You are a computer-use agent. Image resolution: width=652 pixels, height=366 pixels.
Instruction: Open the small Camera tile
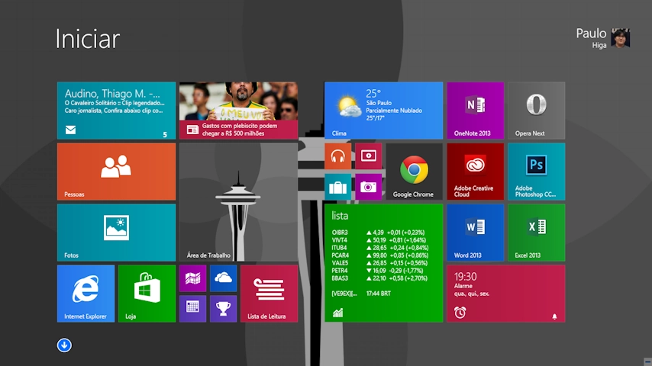[369, 187]
